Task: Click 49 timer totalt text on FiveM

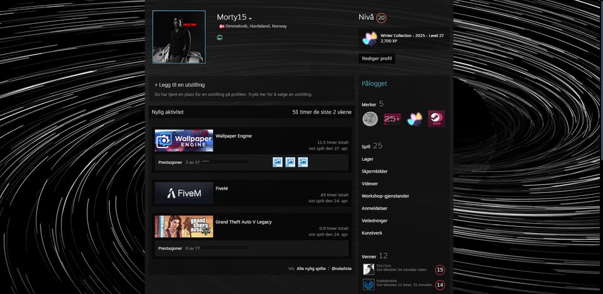Action: [334, 195]
